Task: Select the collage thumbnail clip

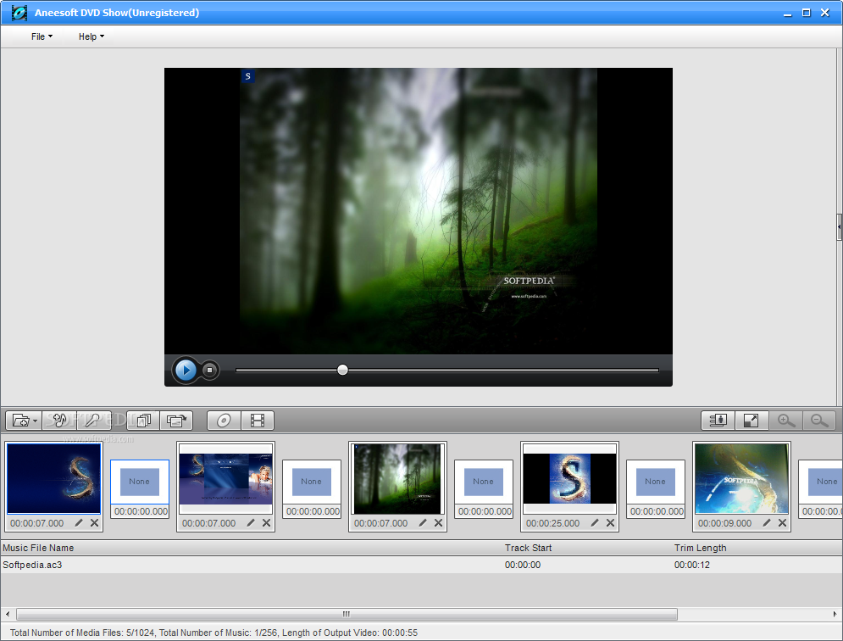Action: point(226,478)
